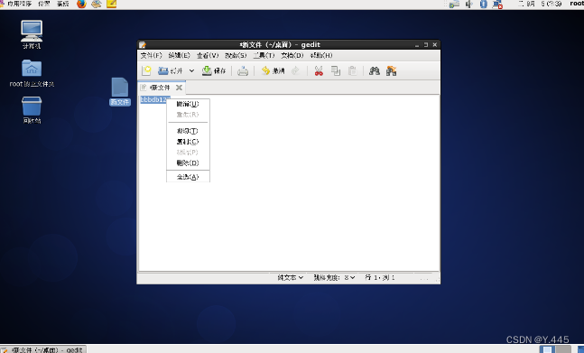Screen dimensions: 584x353
Task: Select the 回收站 trash desktop icon
Action: (x=32, y=110)
